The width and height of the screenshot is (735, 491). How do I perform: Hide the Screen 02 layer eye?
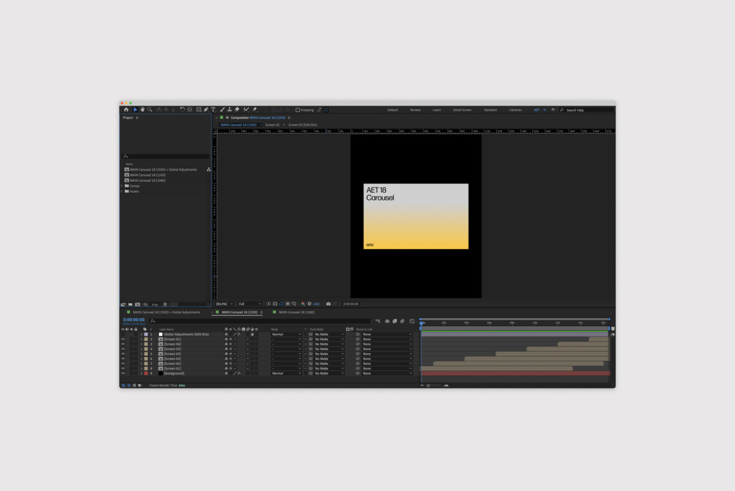click(123, 364)
